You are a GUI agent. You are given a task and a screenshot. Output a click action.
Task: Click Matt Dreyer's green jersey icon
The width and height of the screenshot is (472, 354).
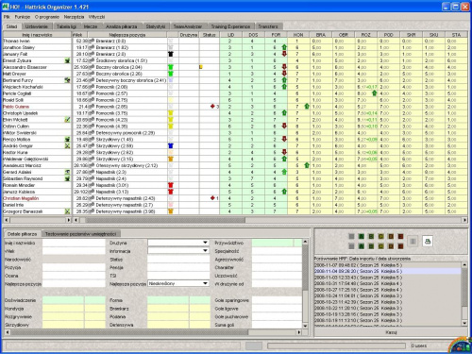click(x=171, y=74)
